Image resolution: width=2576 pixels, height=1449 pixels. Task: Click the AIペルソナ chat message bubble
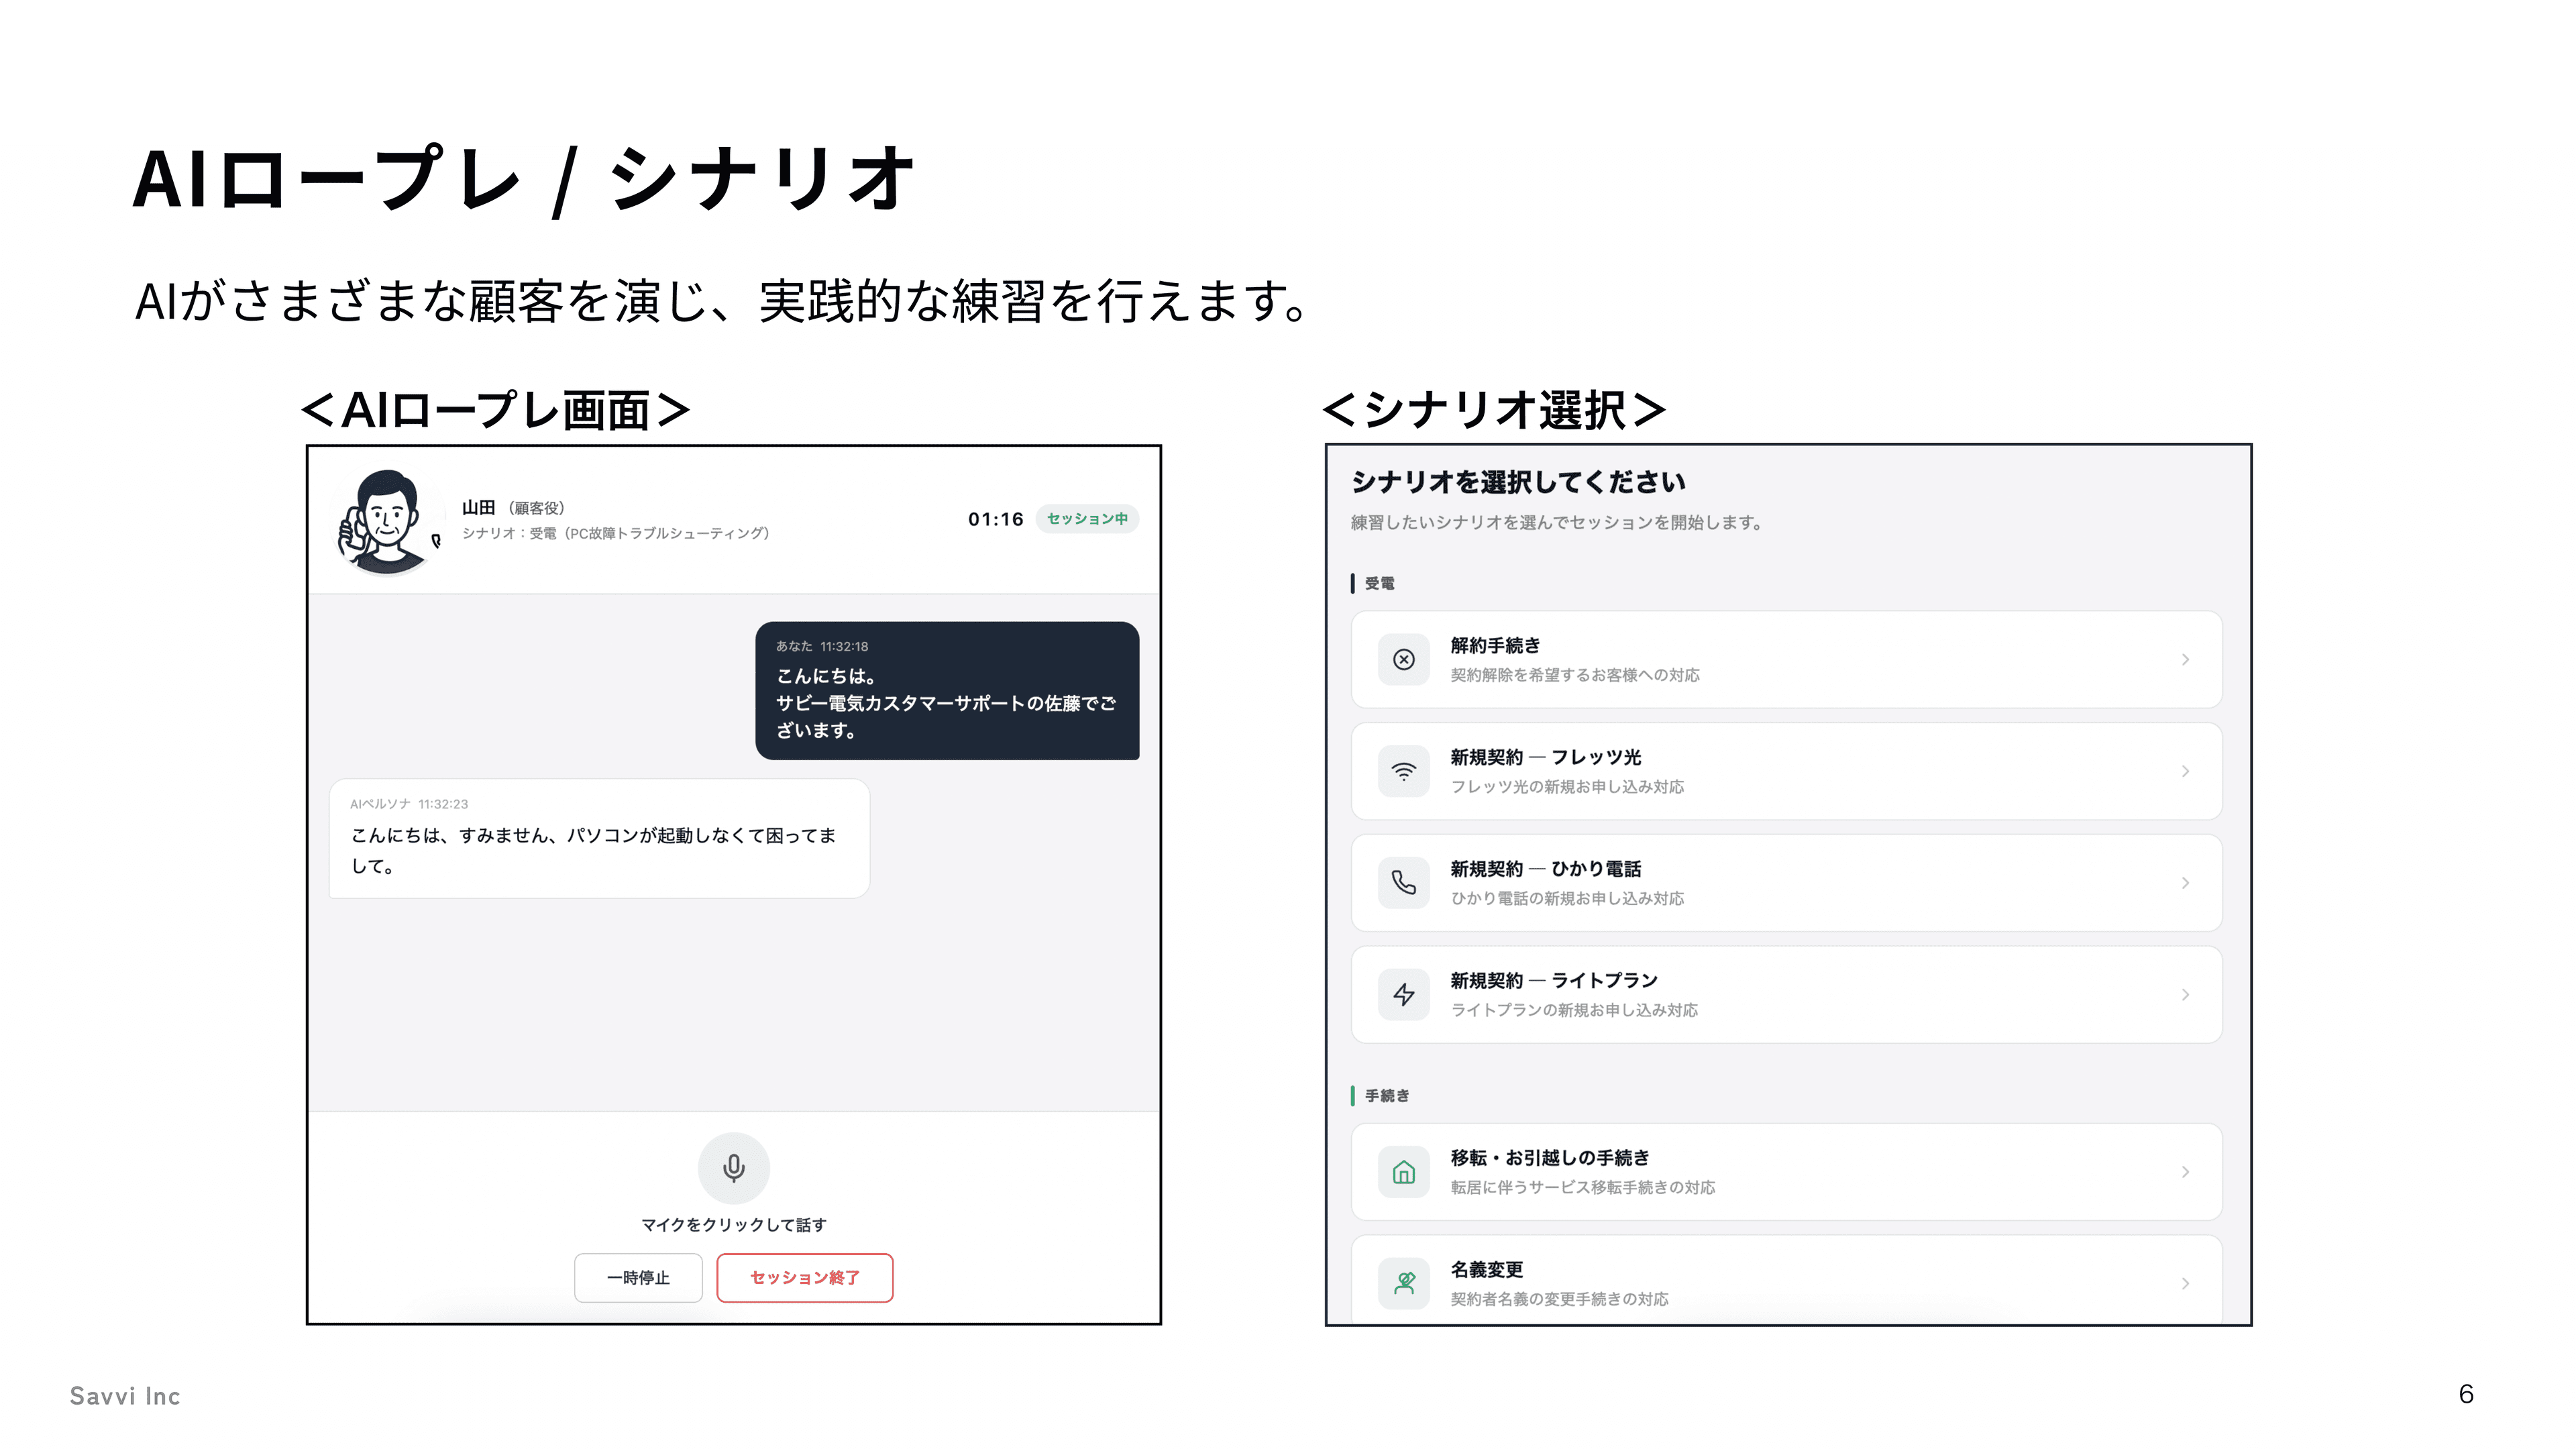[598, 838]
